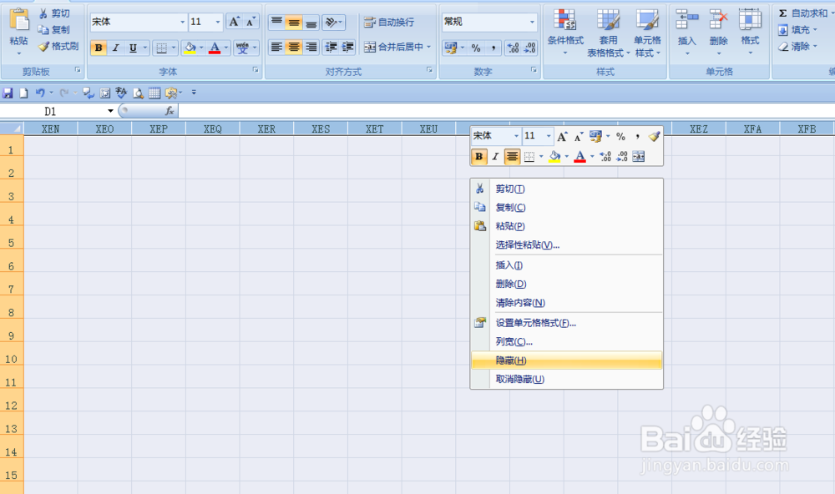Toggle middle vertical alignment in ribbon
Image resolution: width=835 pixels, height=494 pixels.
click(x=293, y=22)
